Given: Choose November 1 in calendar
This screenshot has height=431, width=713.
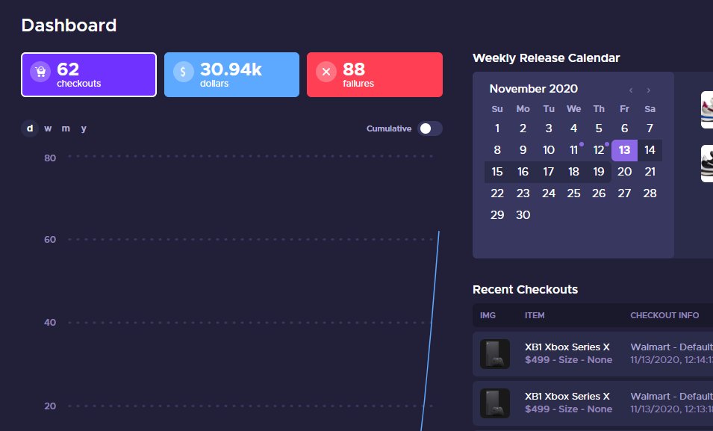Looking at the screenshot, I should pyautogui.click(x=497, y=128).
